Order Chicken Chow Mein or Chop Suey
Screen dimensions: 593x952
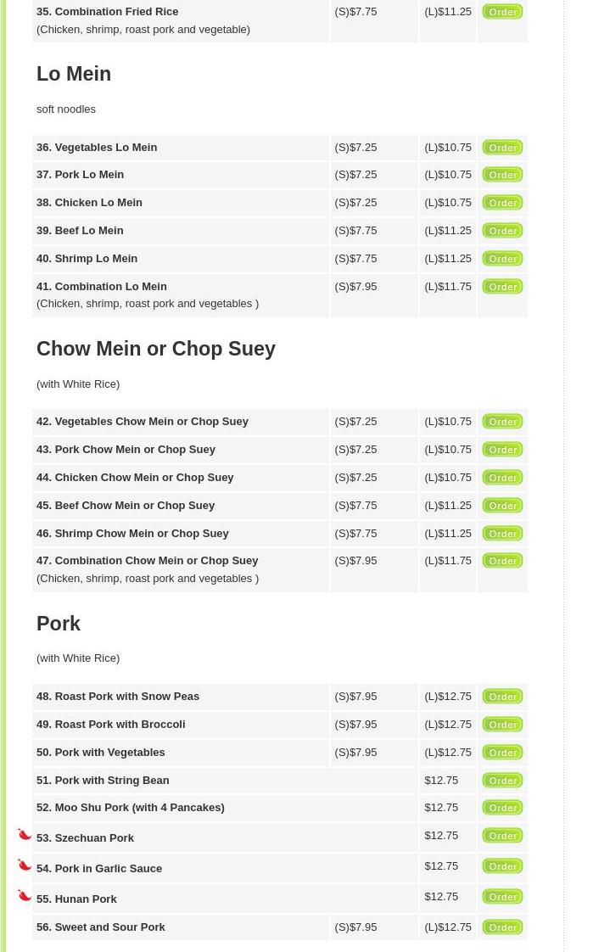pyautogui.click(x=502, y=477)
